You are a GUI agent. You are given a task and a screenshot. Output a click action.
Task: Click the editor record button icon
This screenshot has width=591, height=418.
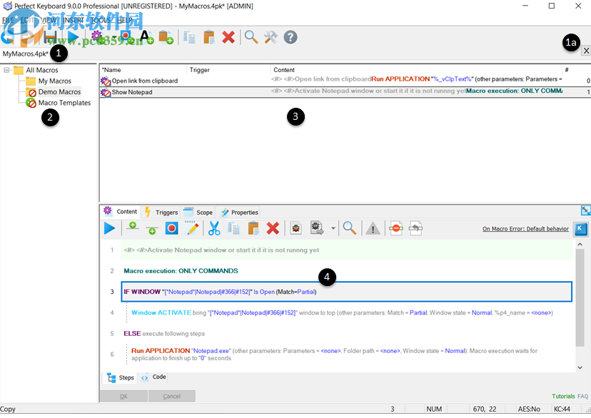171,228
